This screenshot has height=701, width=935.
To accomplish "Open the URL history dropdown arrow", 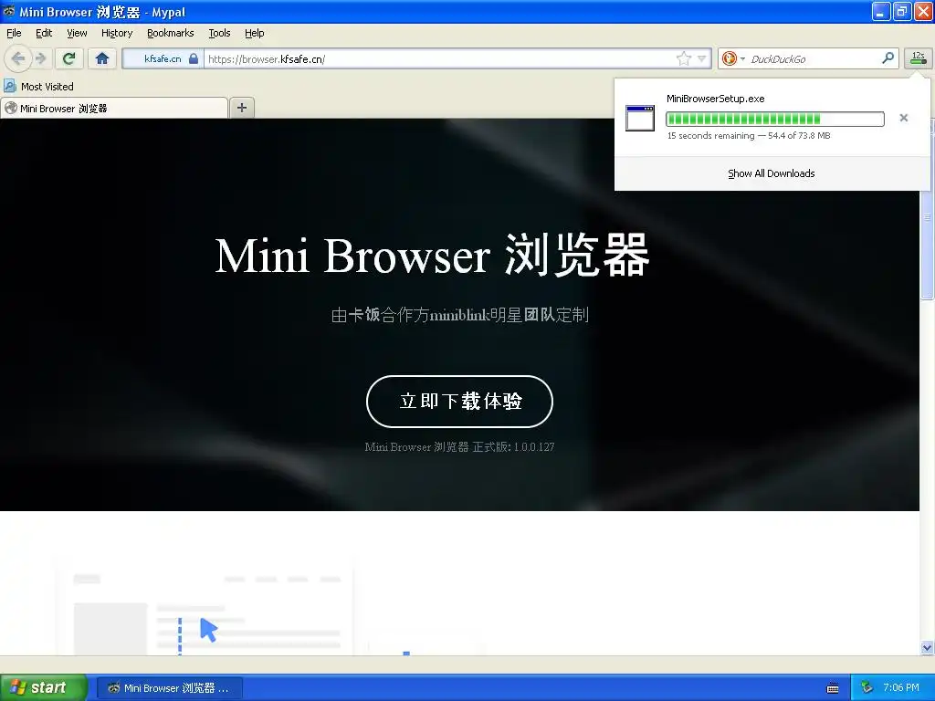I will (702, 58).
